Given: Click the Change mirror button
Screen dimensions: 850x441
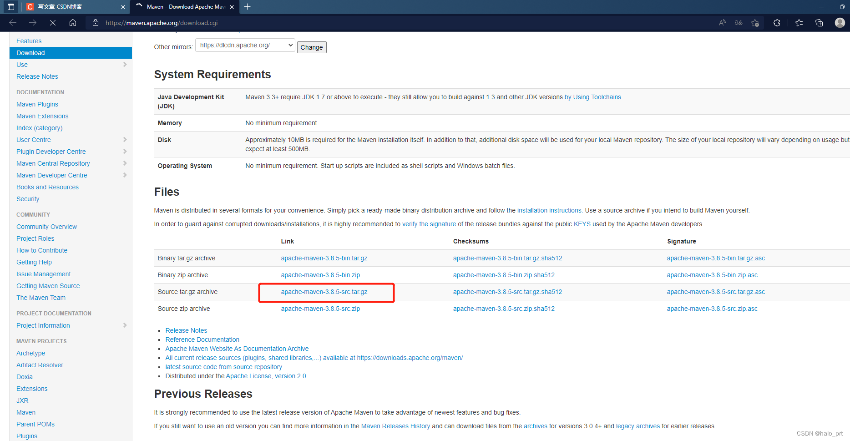Looking at the screenshot, I should (x=312, y=47).
